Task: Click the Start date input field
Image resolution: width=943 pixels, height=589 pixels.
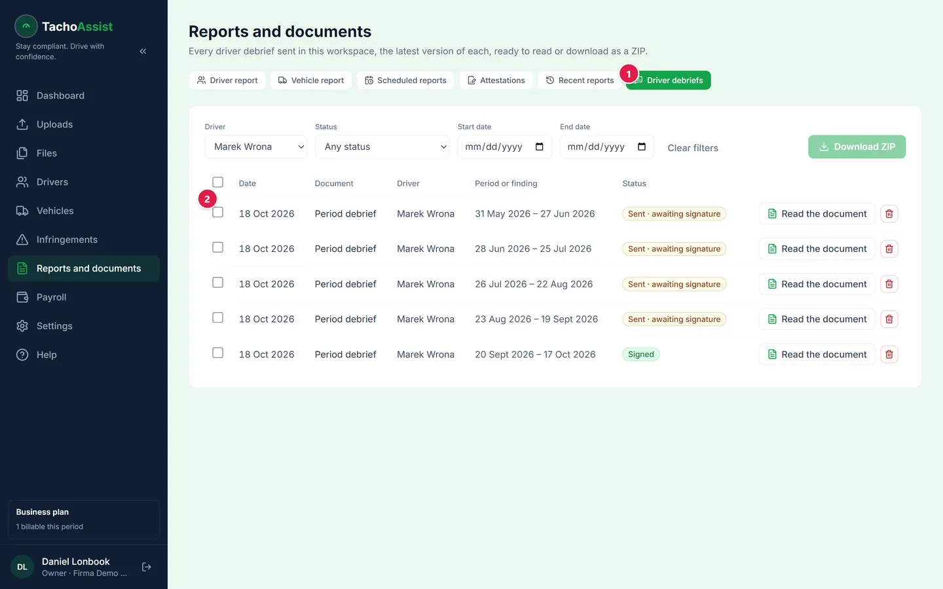Action: 505,147
